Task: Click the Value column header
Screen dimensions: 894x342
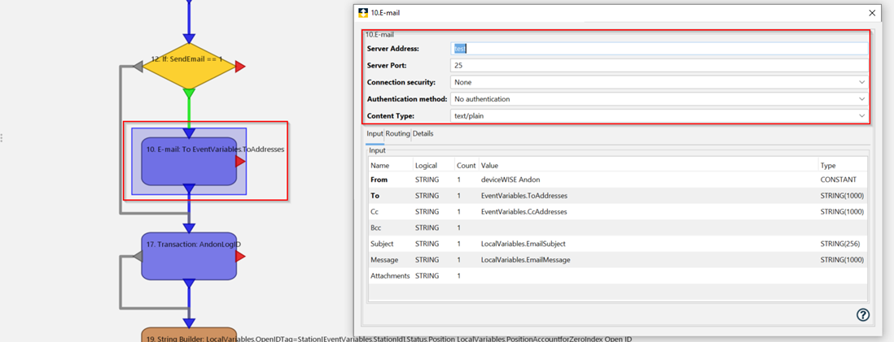Action: pos(490,165)
